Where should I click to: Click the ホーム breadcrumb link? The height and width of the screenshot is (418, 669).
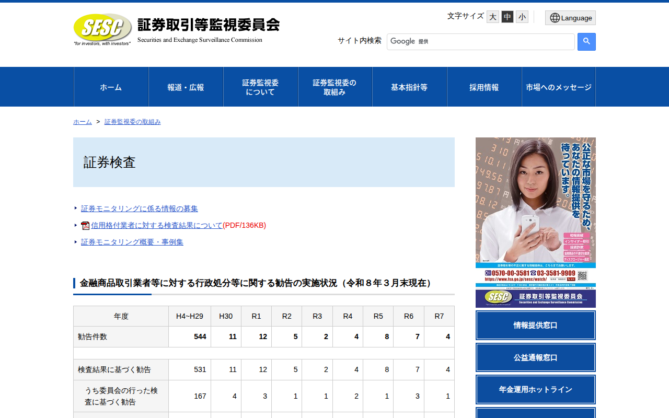click(x=83, y=122)
